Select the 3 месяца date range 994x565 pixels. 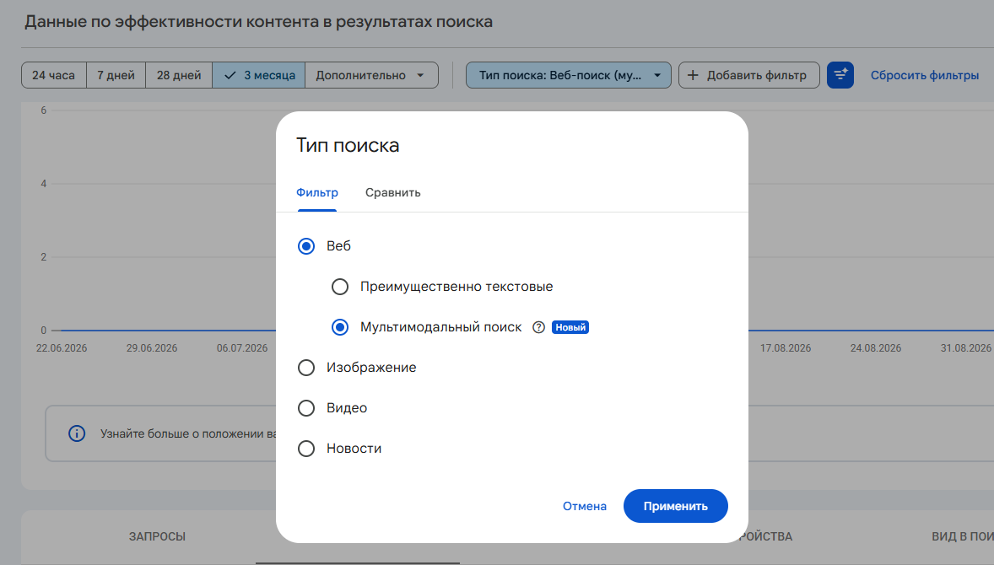pyautogui.click(x=259, y=75)
